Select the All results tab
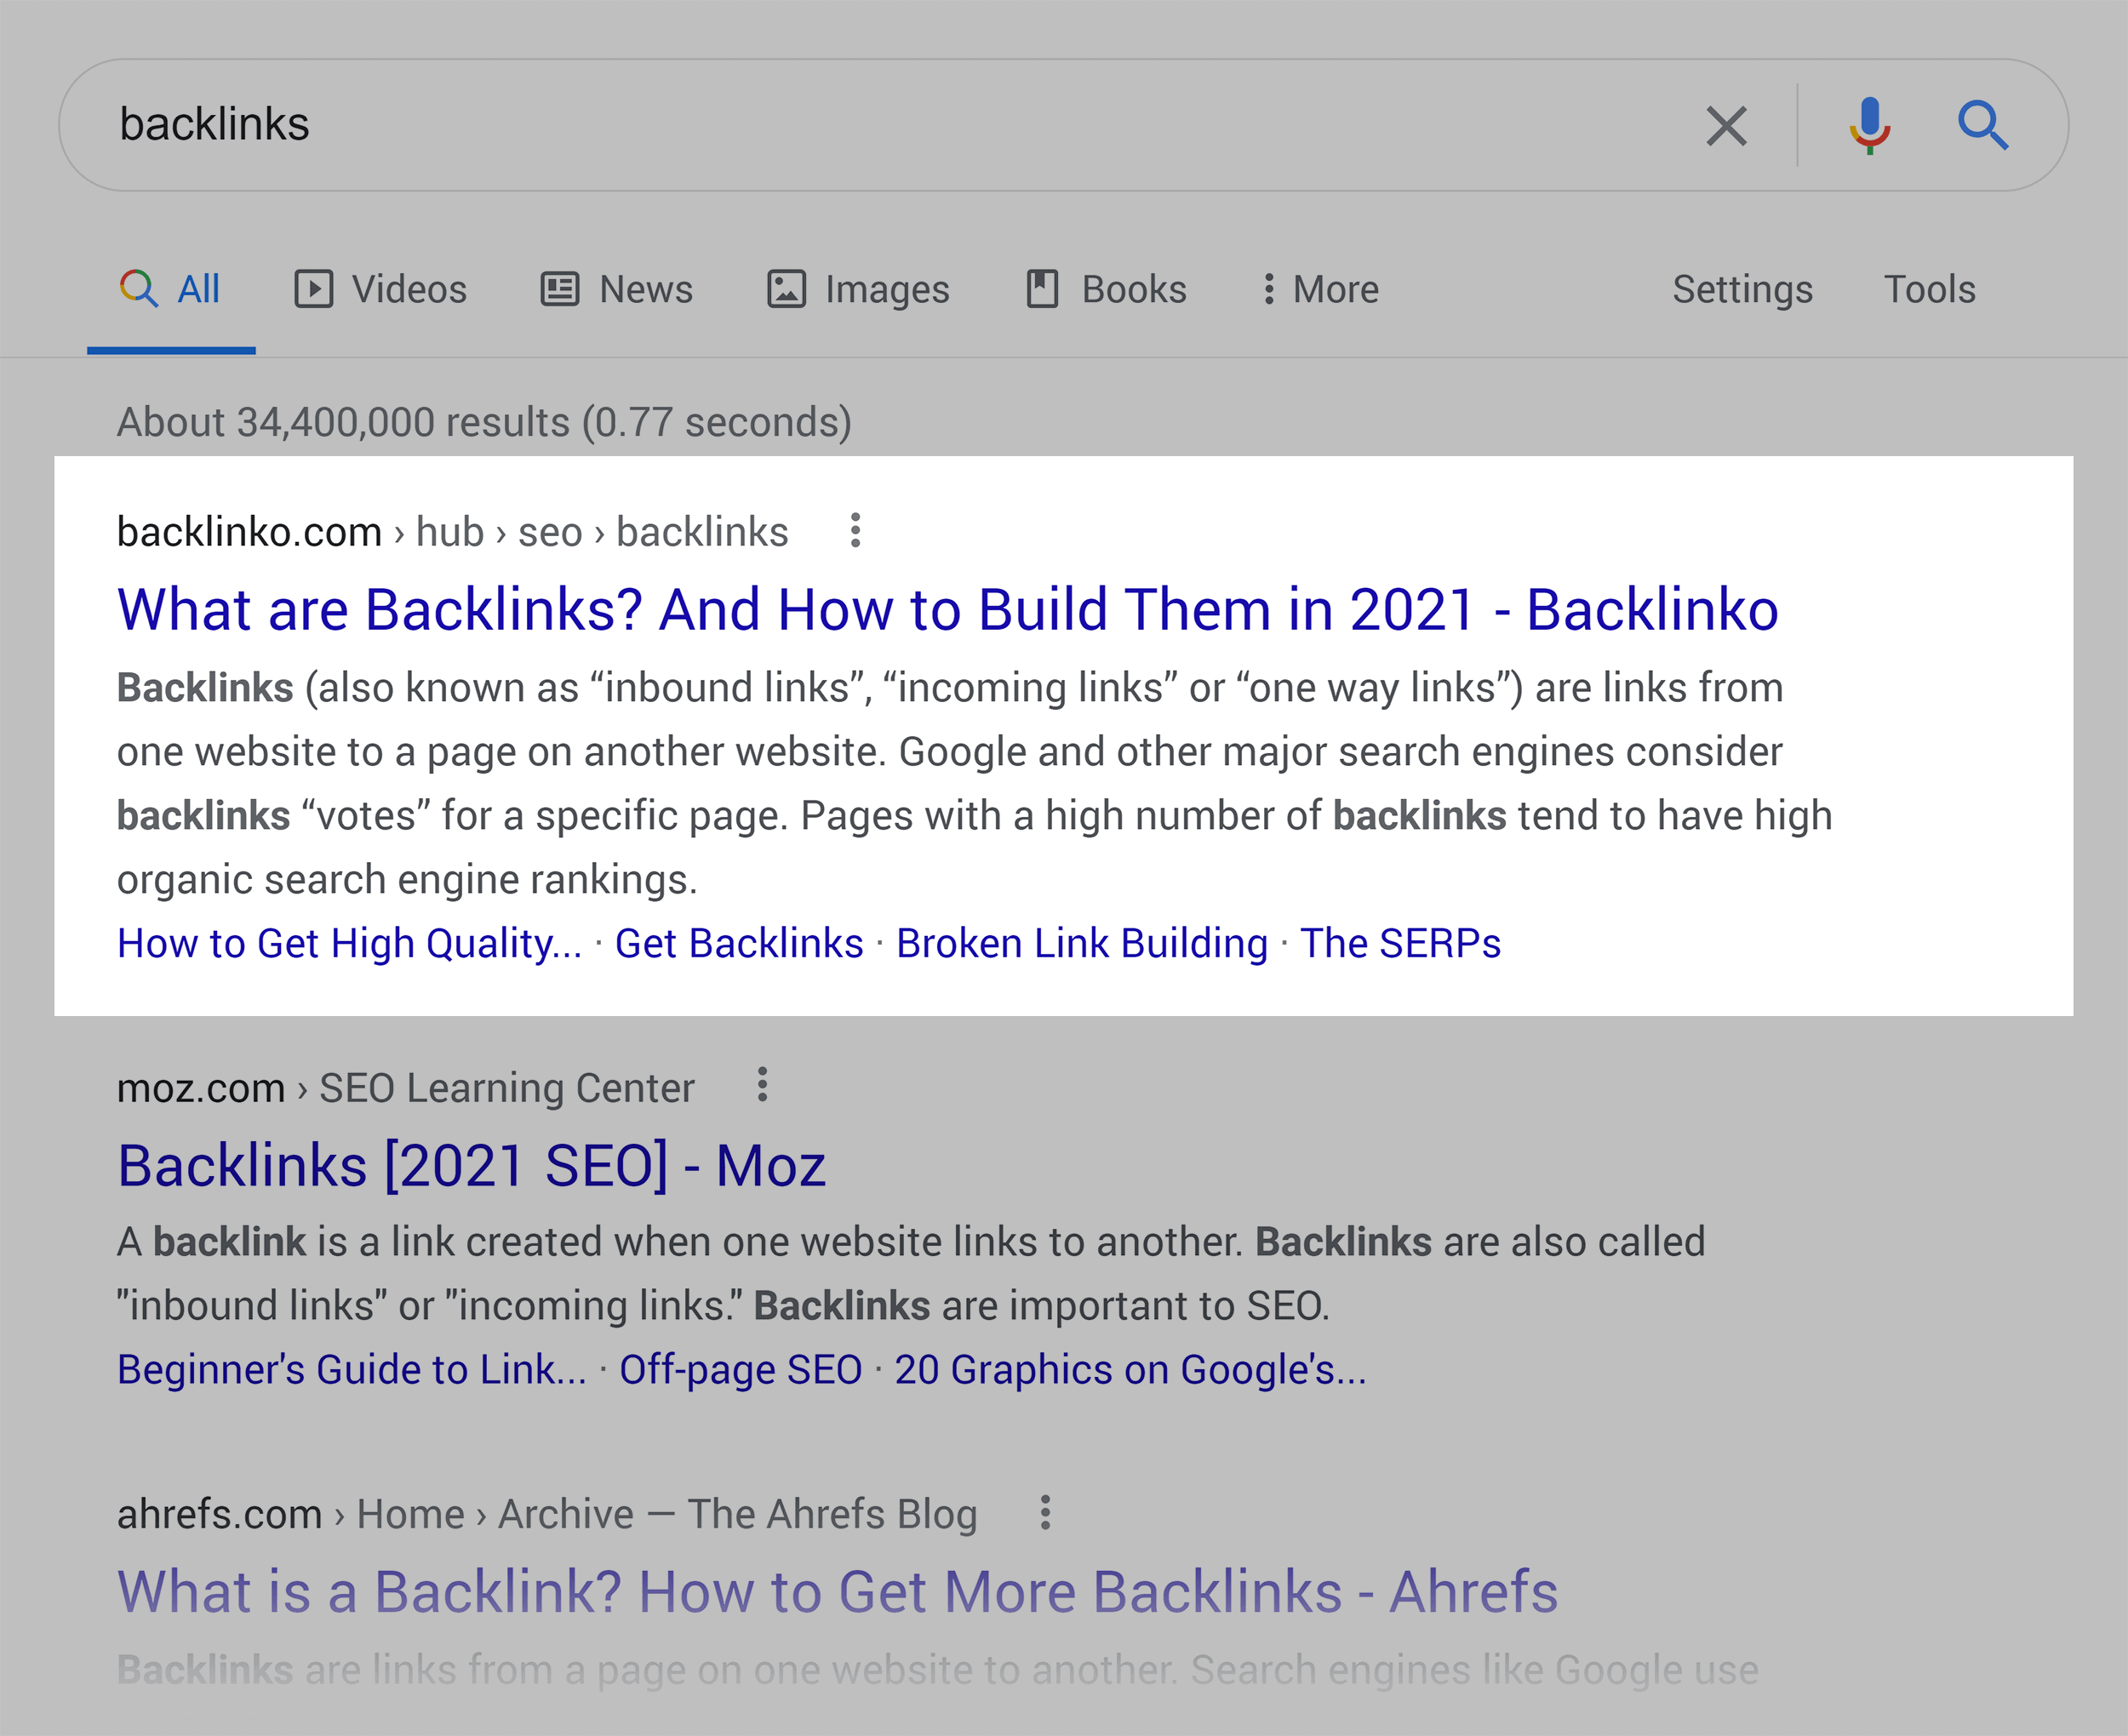Screen dimensions: 2128x1736 [x=171, y=290]
